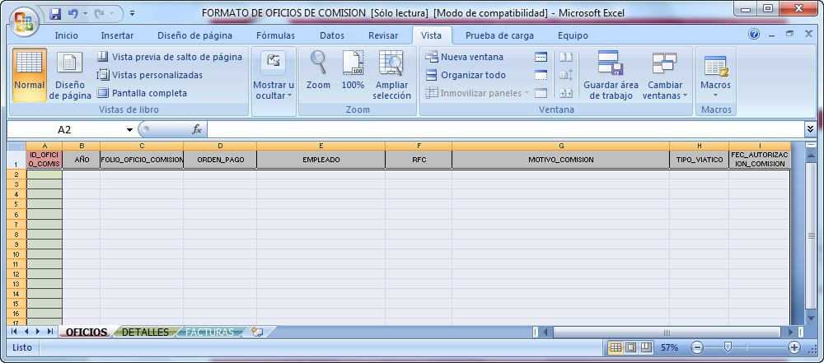Switch to Diseño de página view
This screenshot has width=824, height=363.
70,75
